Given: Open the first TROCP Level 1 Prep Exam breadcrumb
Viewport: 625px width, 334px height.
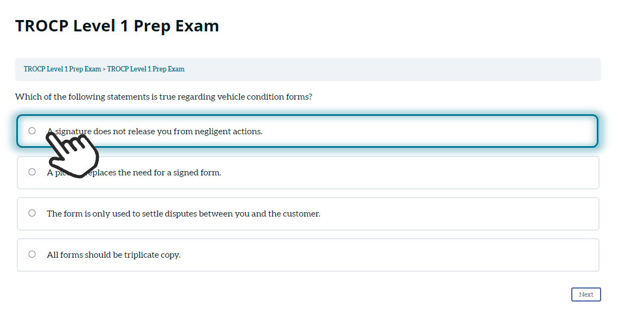Looking at the screenshot, I should pyautogui.click(x=62, y=69).
